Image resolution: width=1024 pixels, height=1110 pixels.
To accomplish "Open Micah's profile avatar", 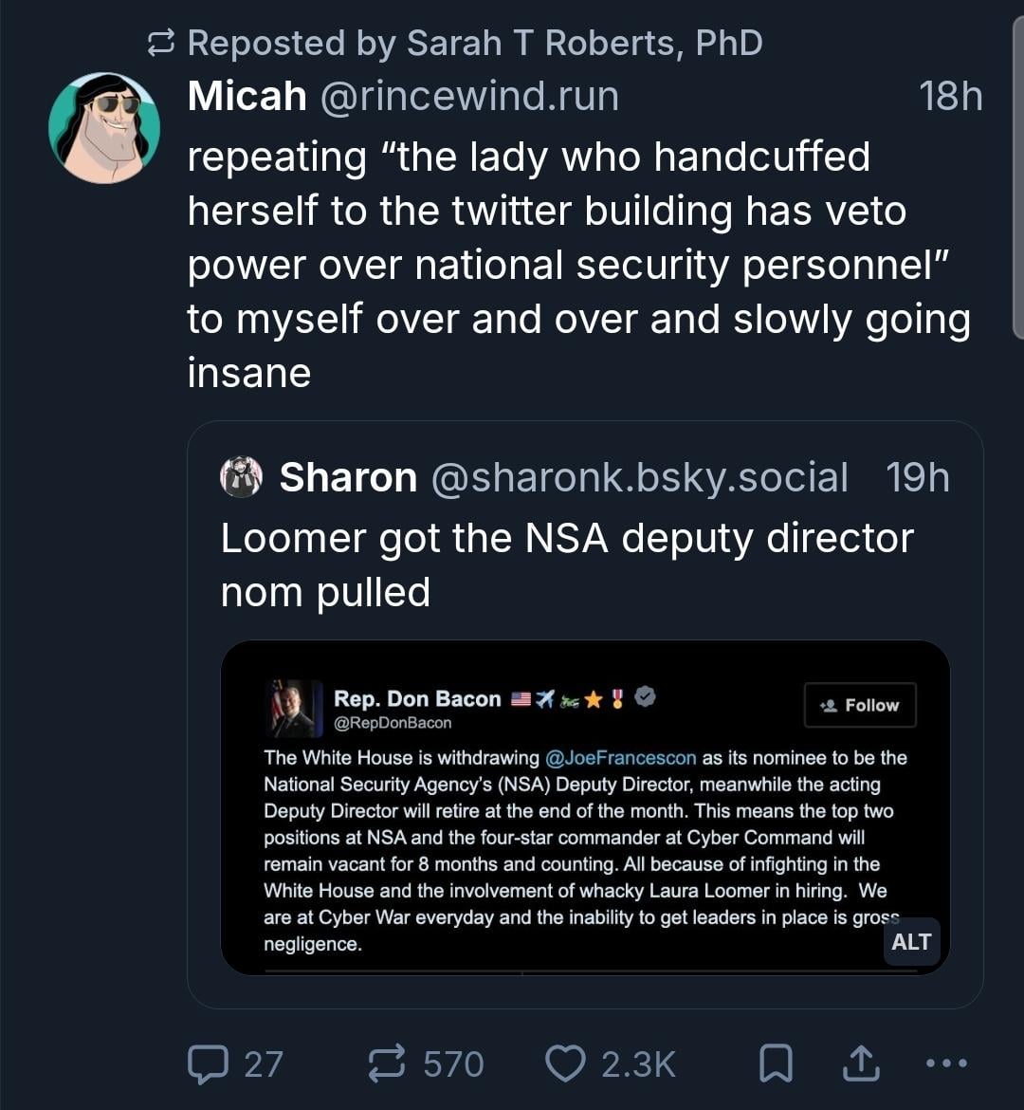I will pyautogui.click(x=104, y=128).
